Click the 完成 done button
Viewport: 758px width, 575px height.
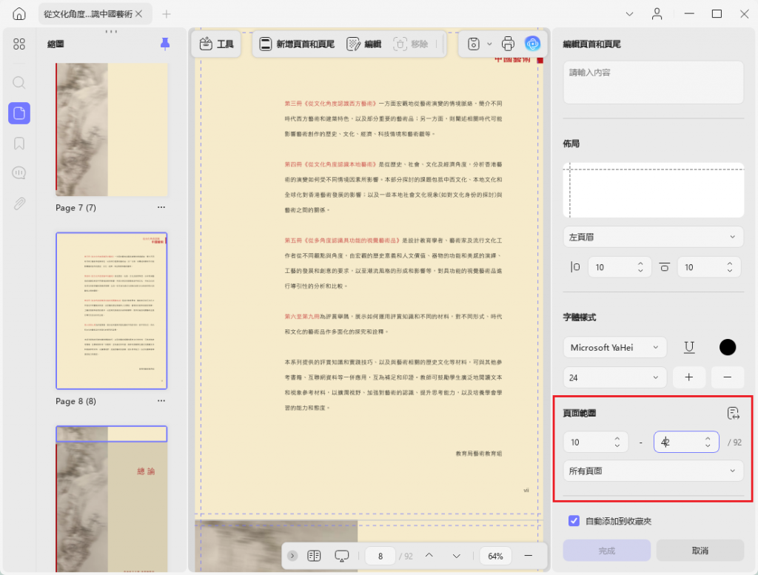(x=607, y=551)
